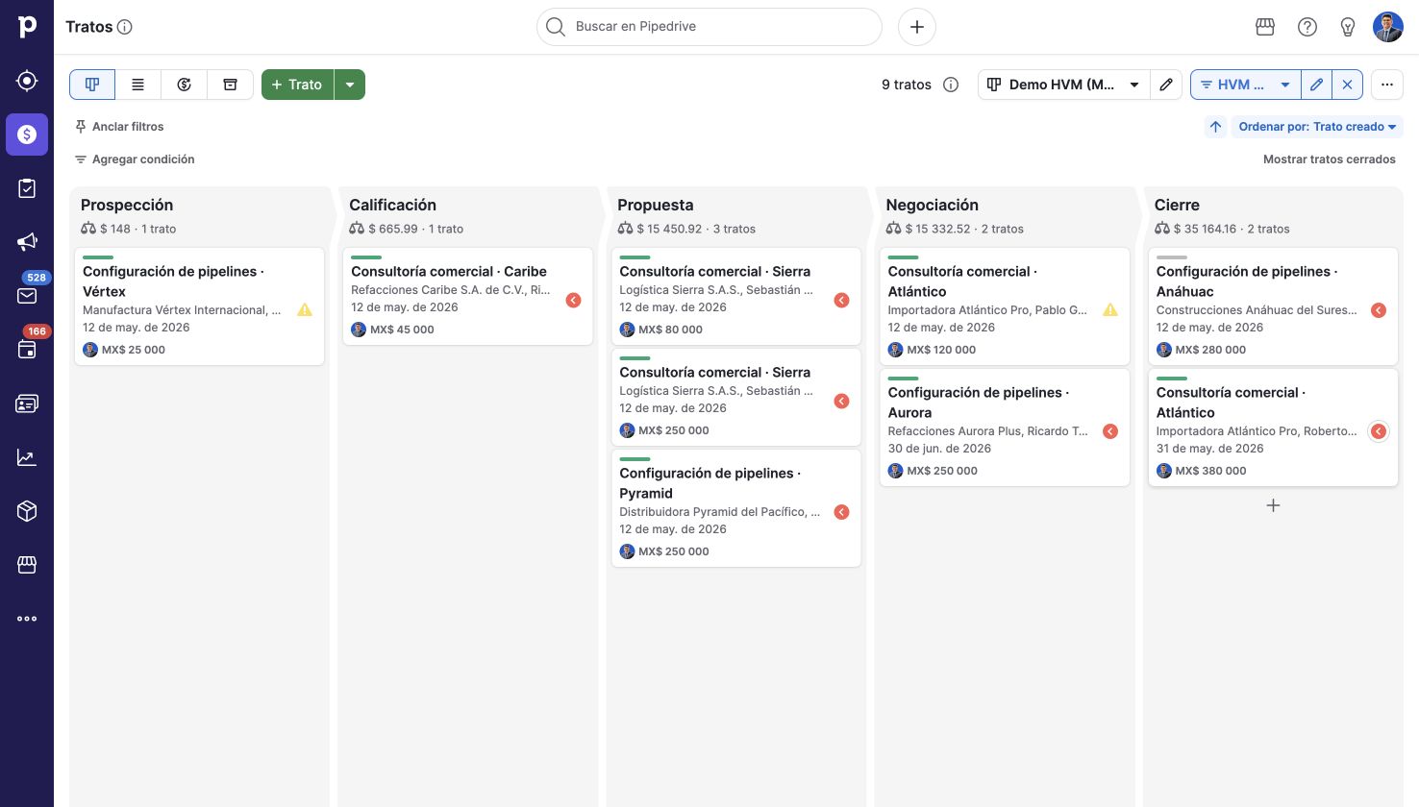Open Consultoría comercial · Caribe deal
This screenshot has height=807, width=1419.
pos(467,296)
